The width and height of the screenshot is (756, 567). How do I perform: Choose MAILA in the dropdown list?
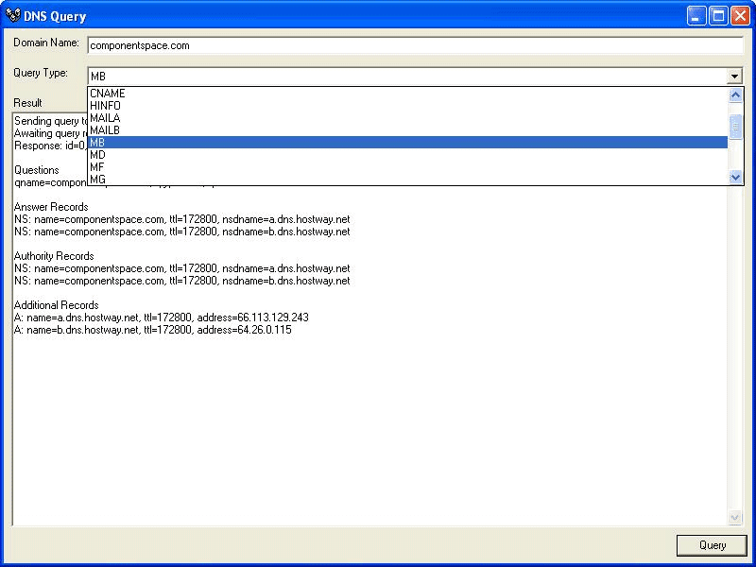click(x=407, y=118)
